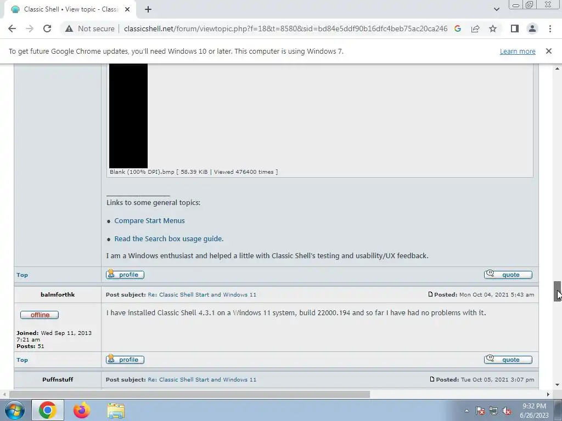Click the vertical scrollbar up arrow
562x421 pixels.
pos(558,69)
